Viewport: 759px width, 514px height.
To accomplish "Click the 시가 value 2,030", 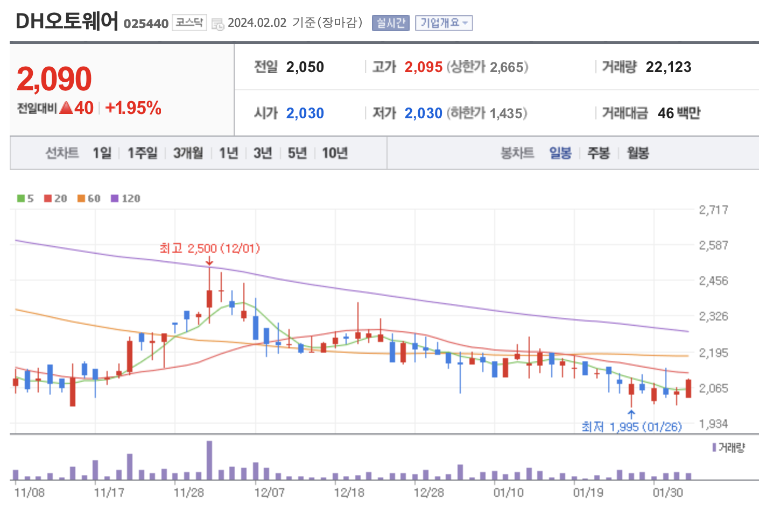I will click(x=305, y=113).
